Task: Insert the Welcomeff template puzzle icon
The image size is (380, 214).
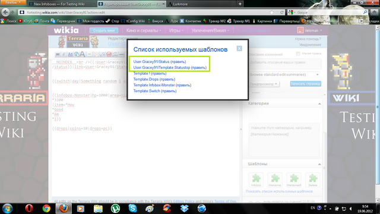Action: tap(294, 180)
